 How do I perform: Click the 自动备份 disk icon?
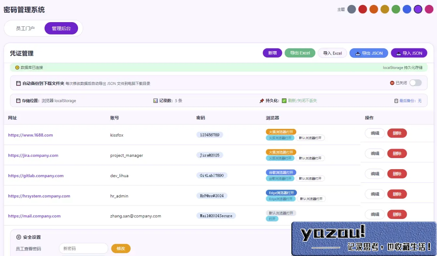(x=19, y=84)
